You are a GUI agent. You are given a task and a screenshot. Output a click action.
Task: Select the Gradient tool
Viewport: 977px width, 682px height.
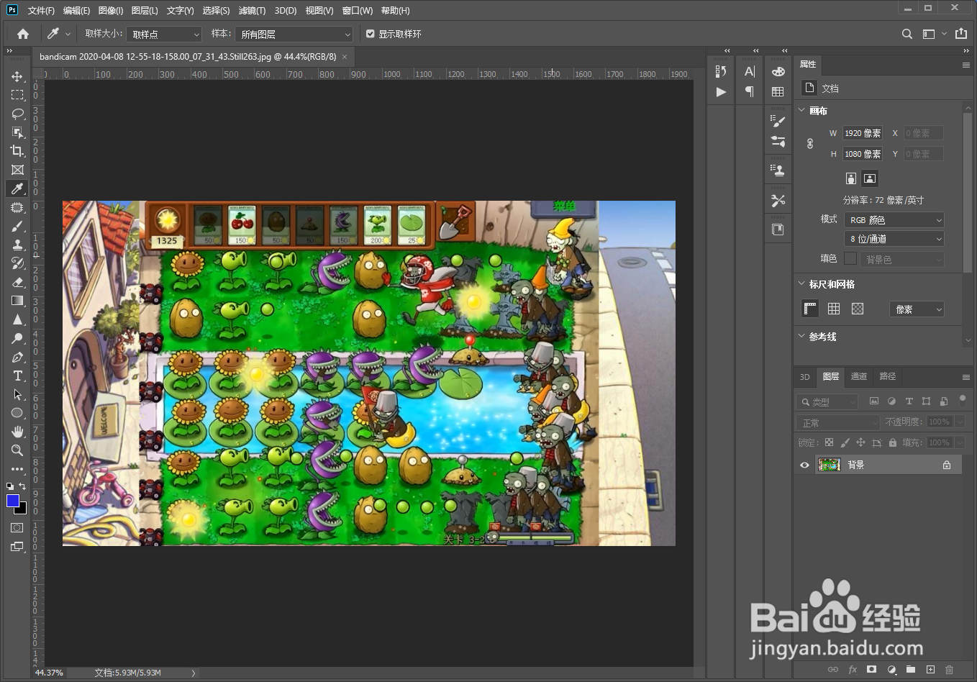[17, 301]
